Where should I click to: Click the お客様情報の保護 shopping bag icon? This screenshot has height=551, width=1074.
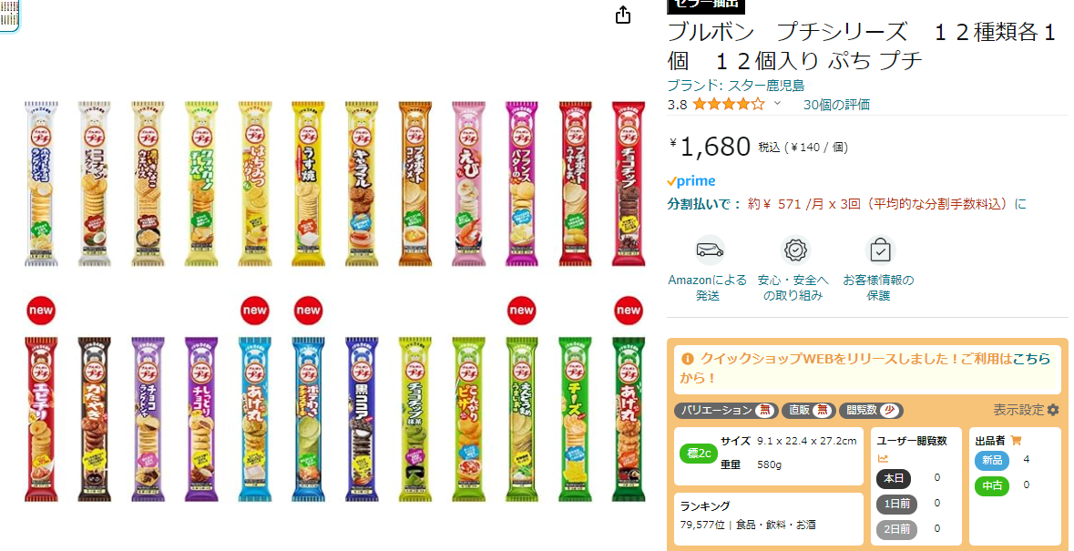[x=880, y=250]
